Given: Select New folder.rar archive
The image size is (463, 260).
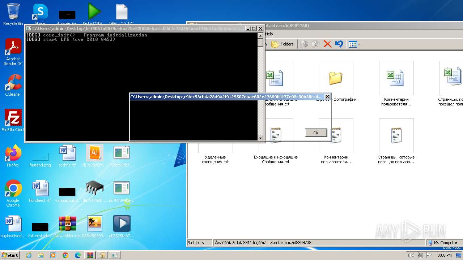Looking at the screenshot, I should 67,227.
